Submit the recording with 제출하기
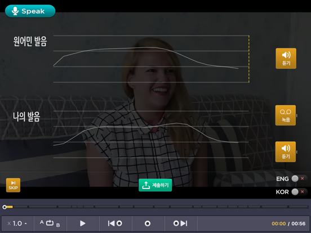This screenshot has height=233, width=311. click(155, 185)
